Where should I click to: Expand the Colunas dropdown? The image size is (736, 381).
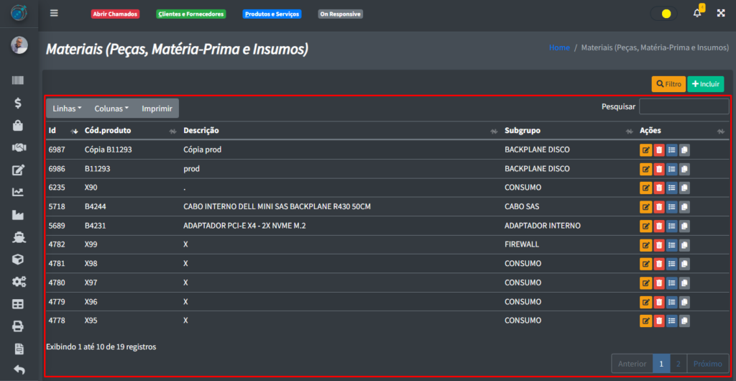pyautogui.click(x=111, y=109)
